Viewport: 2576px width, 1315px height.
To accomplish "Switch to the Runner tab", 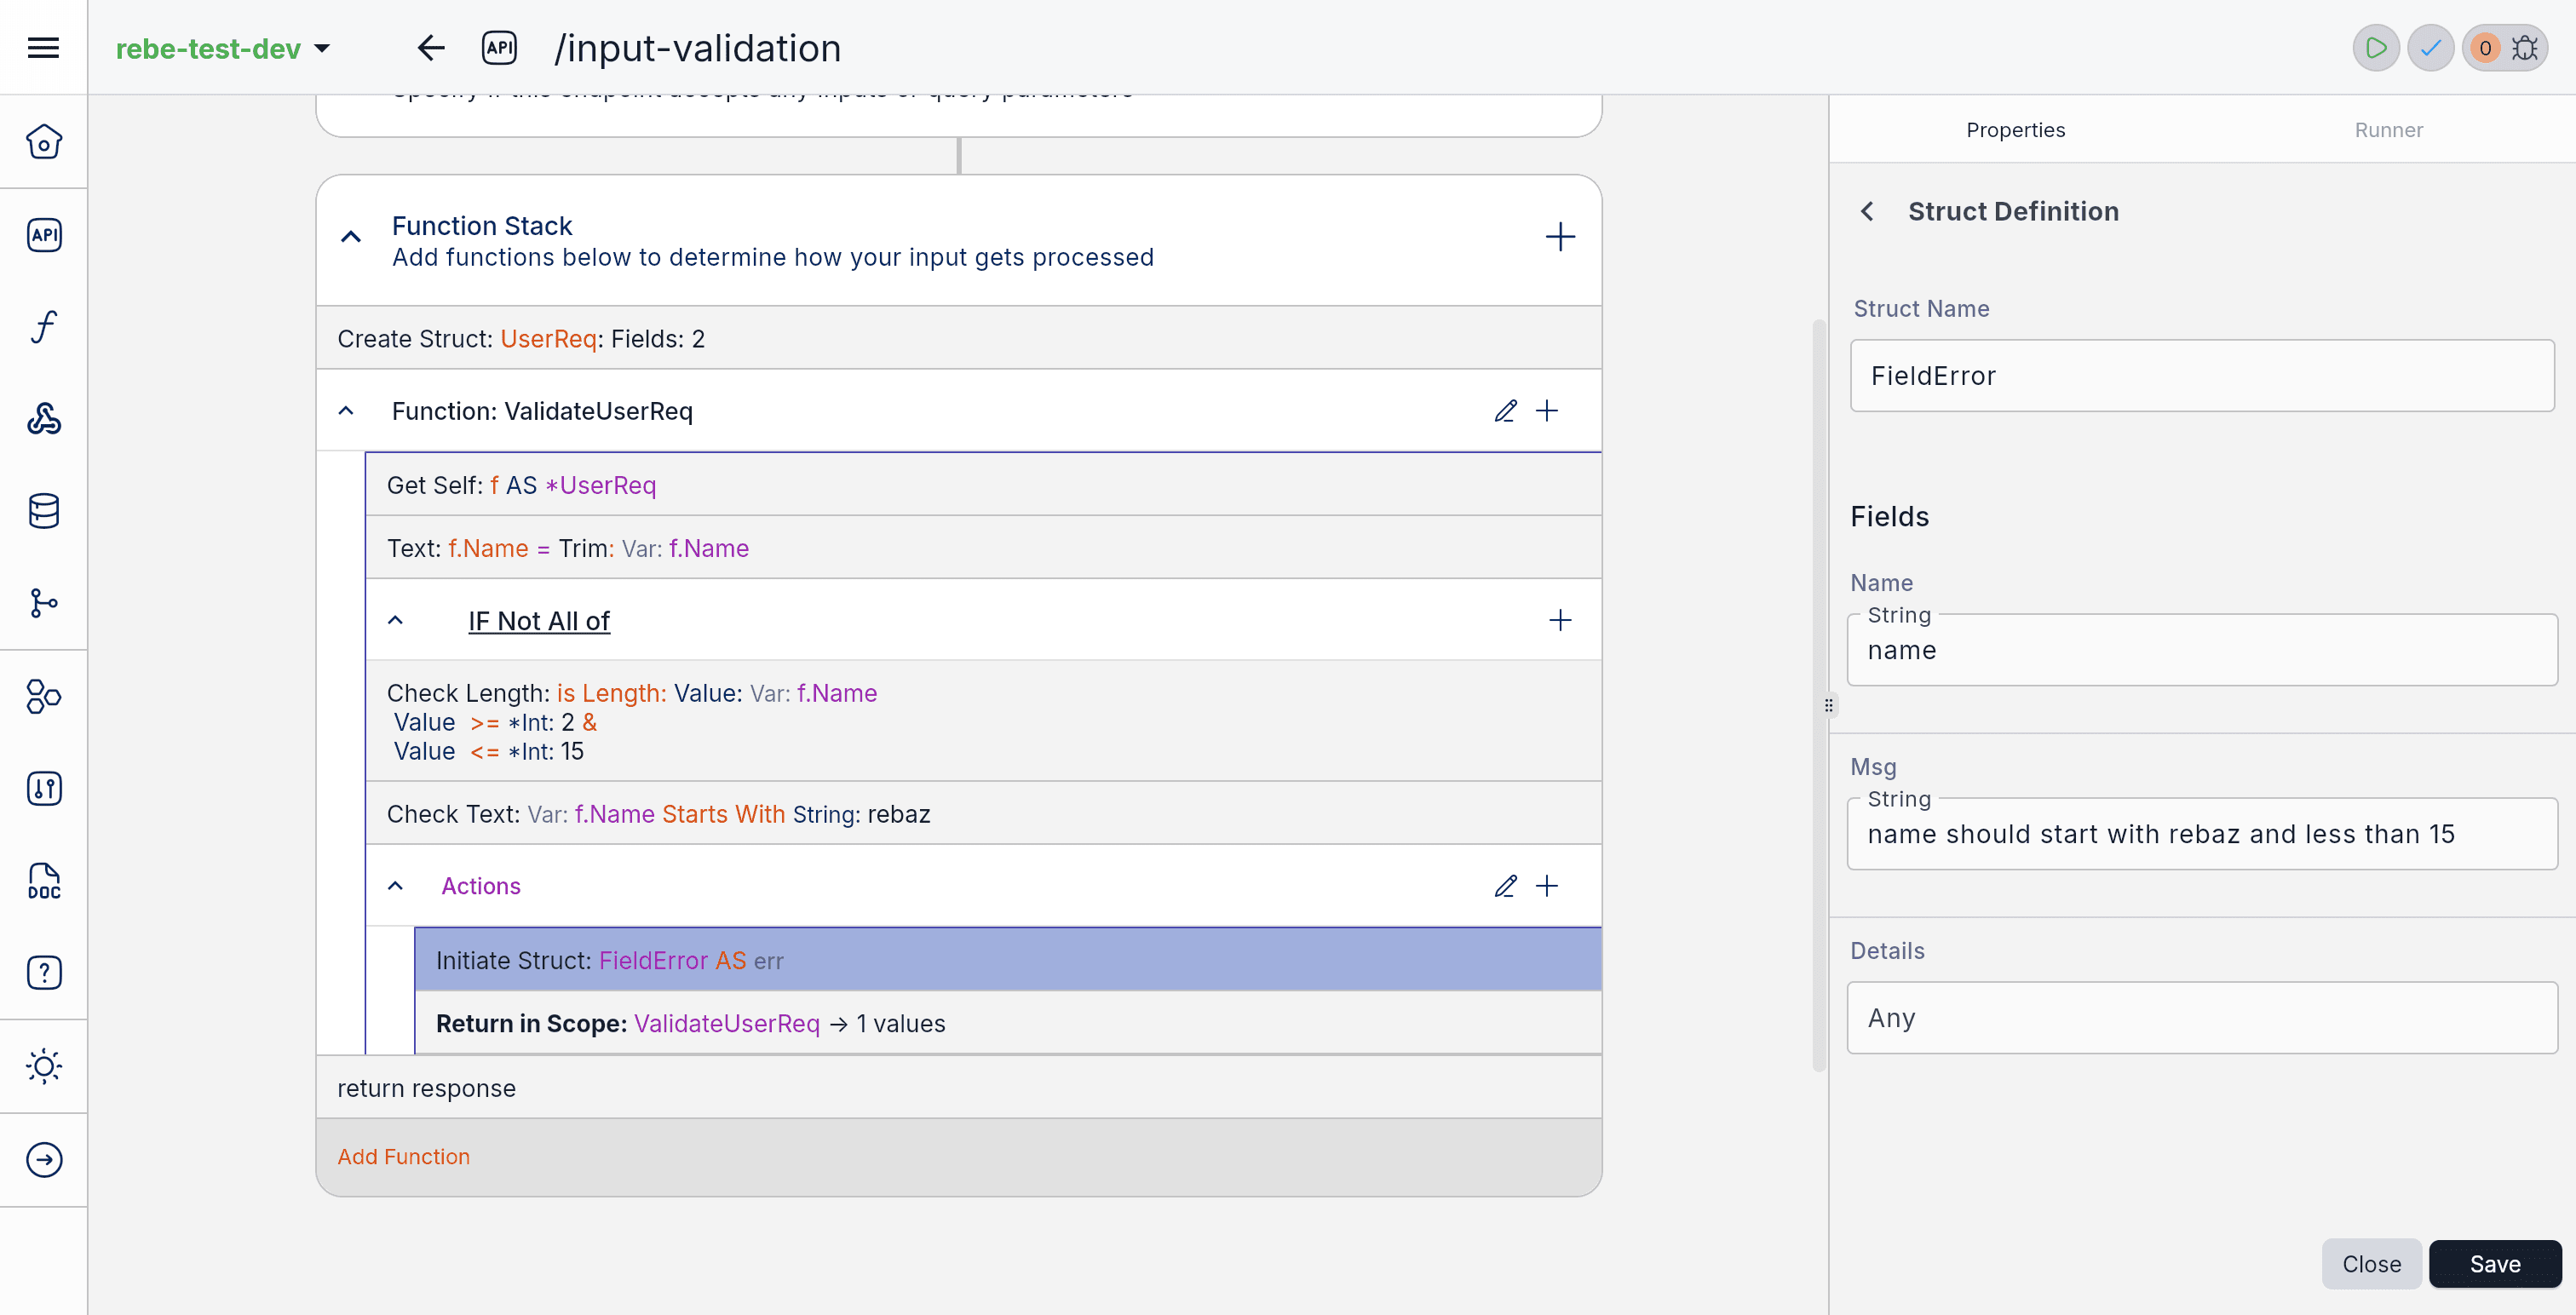I will (2388, 129).
